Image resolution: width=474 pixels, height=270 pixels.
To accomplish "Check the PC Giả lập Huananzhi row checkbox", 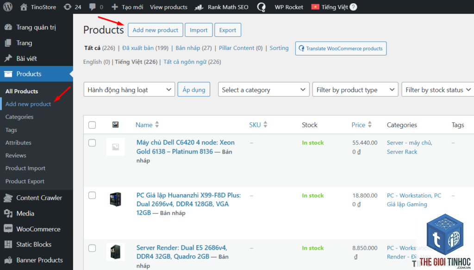I will (x=92, y=196).
